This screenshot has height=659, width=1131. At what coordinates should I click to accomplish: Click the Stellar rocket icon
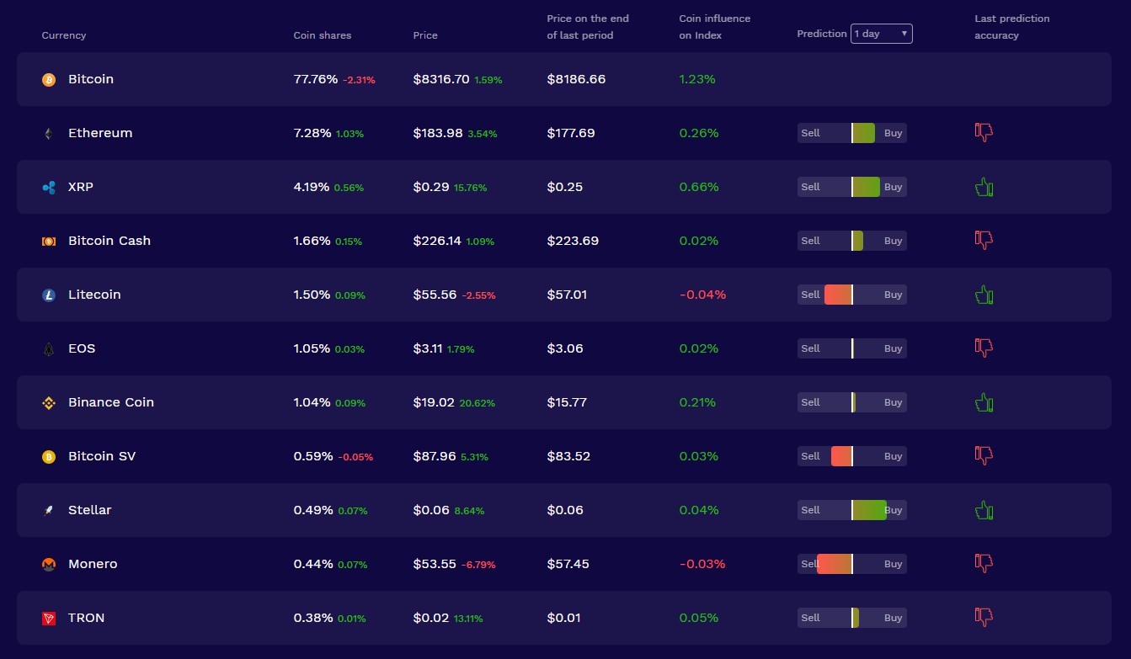point(49,510)
